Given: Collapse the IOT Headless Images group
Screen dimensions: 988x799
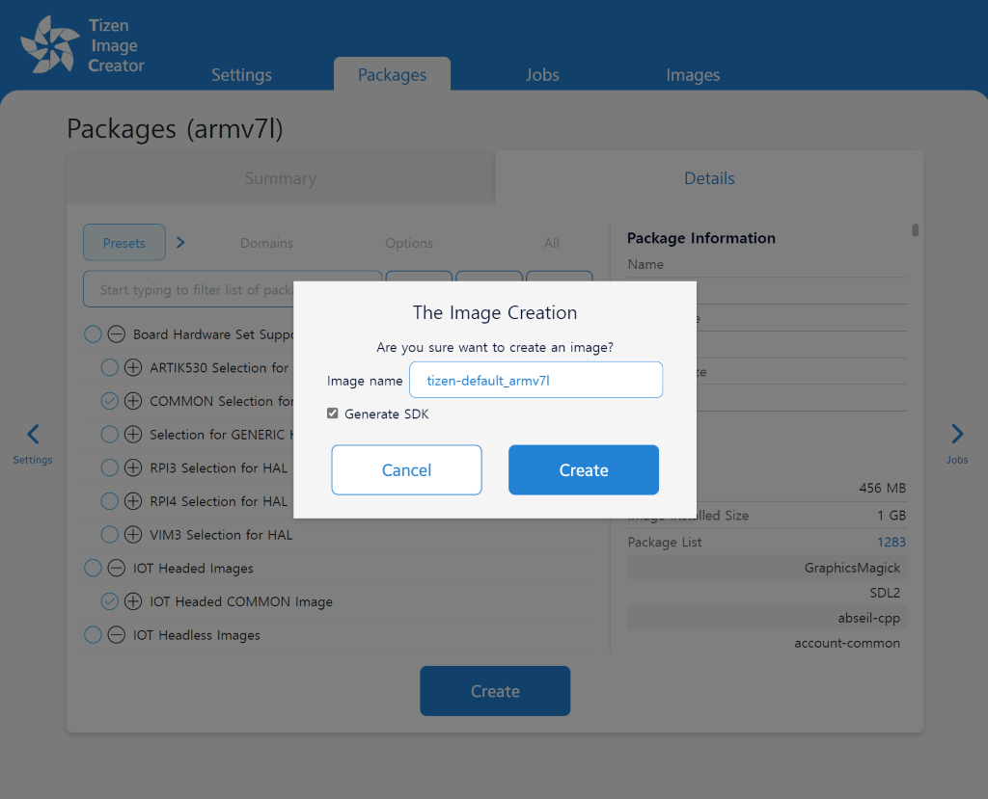Looking at the screenshot, I should tap(115, 634).
